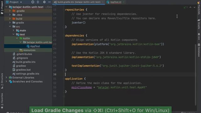Open the Gradle tool window
201x113 pixels.
coord(199,24)
